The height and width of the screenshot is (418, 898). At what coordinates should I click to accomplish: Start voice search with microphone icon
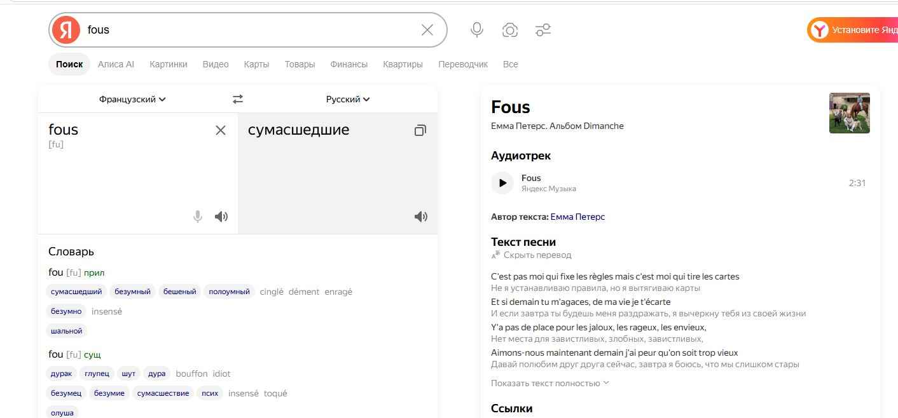tap(477, 30)
